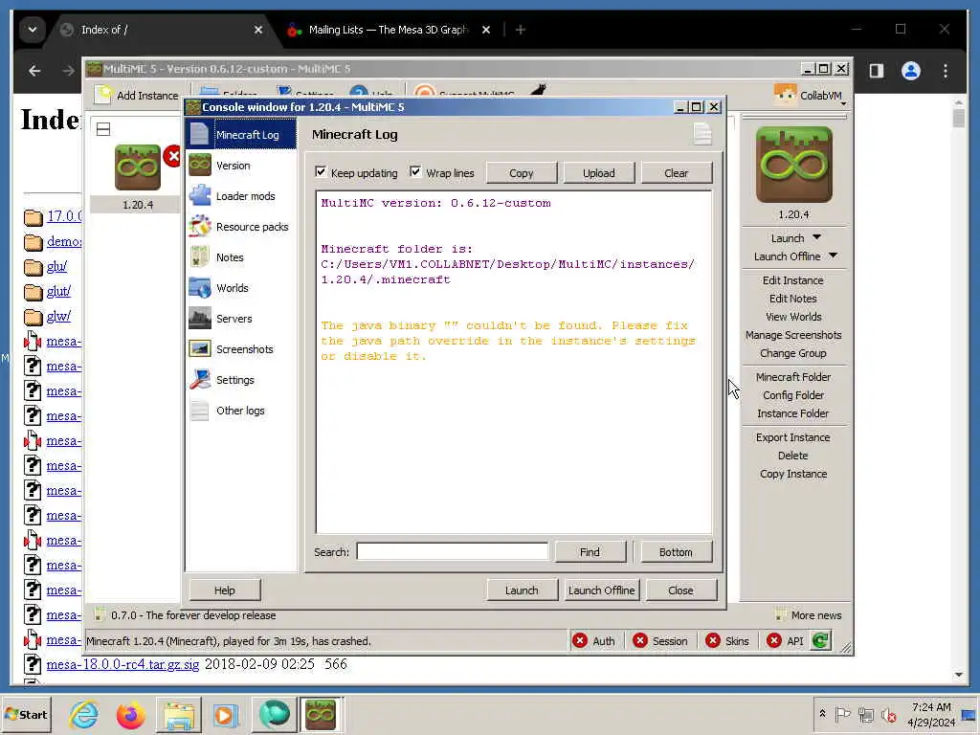This screenshot has width=980, height=735.
Task: Toggle the browser side panel icon
Action: coord(877,71)
